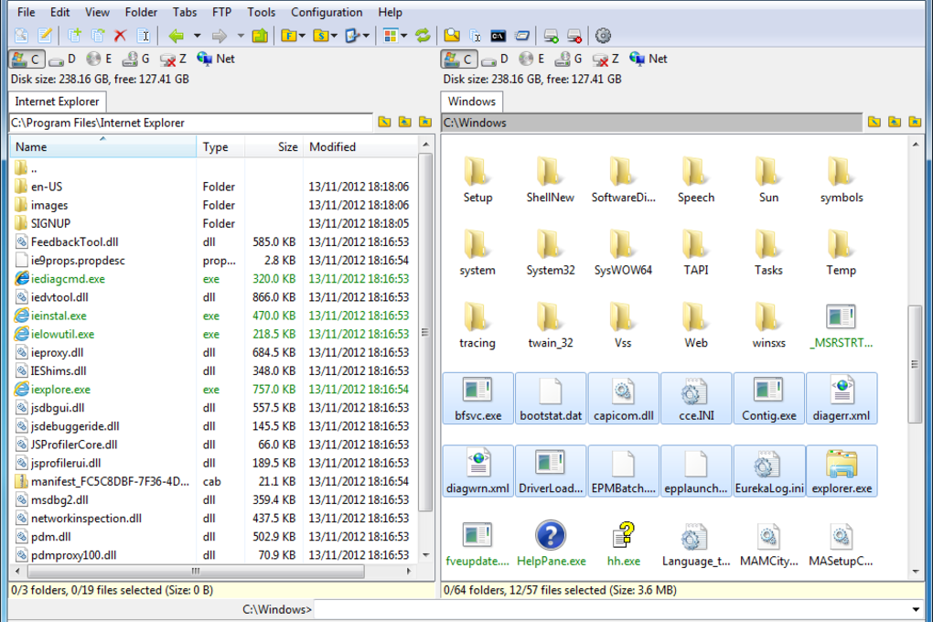This screenshot has width=933, height=622.
Task: Open Net in the left panel drive bar
Action: pyautogui.click(x=216, y=59)
